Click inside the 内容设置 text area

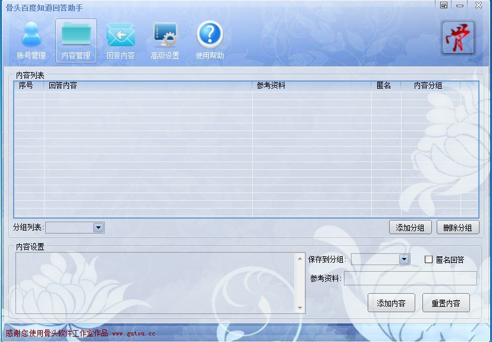(x=155, y=283)
